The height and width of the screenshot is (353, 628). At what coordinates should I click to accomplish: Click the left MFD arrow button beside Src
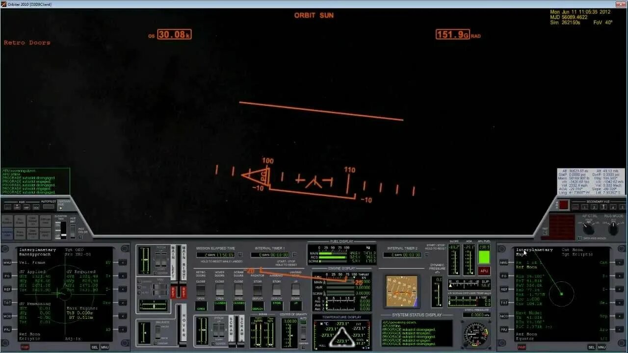tap(123, 303)
